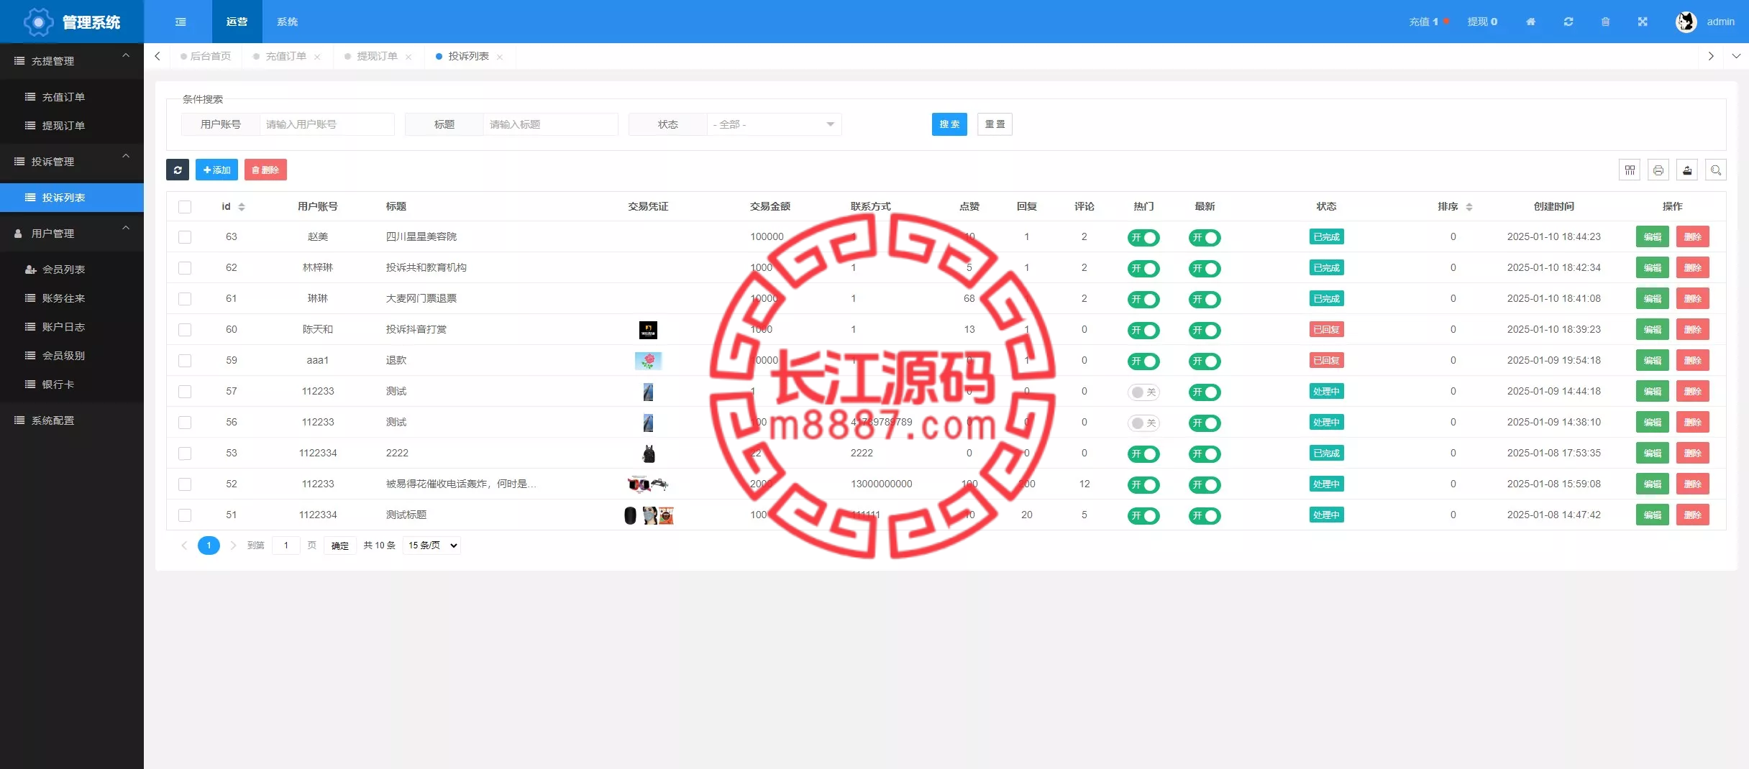The image size is (1749, 769).
Task: Toggle 热门 switch for row 63
Action: pos(1143,238)
